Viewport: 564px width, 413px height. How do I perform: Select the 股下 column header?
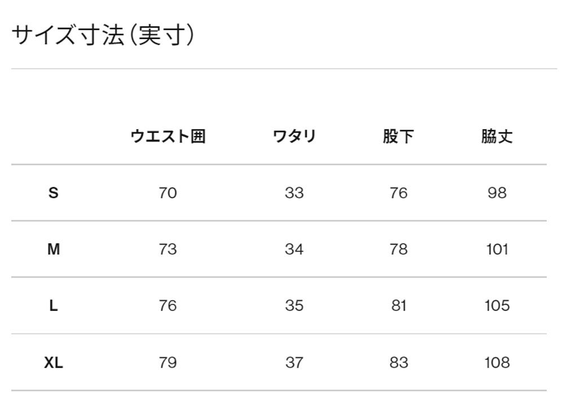[x=398, y=136]
